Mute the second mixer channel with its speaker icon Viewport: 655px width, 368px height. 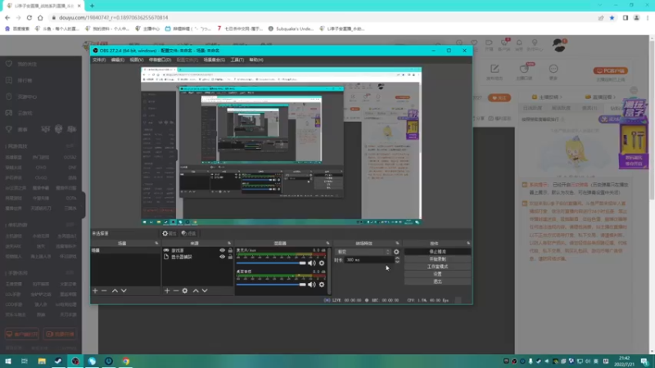312,285
